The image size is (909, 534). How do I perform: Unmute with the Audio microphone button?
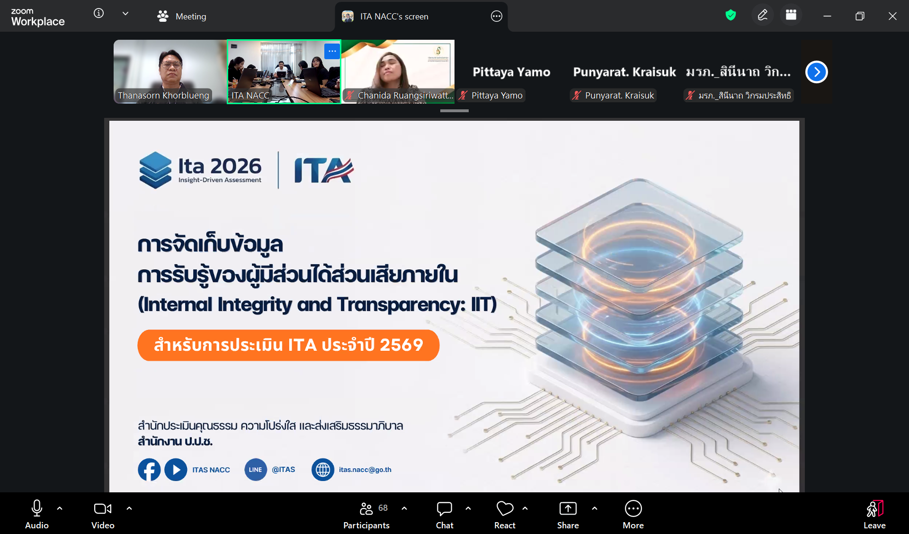pyautogui.click(x=37, y=514)
